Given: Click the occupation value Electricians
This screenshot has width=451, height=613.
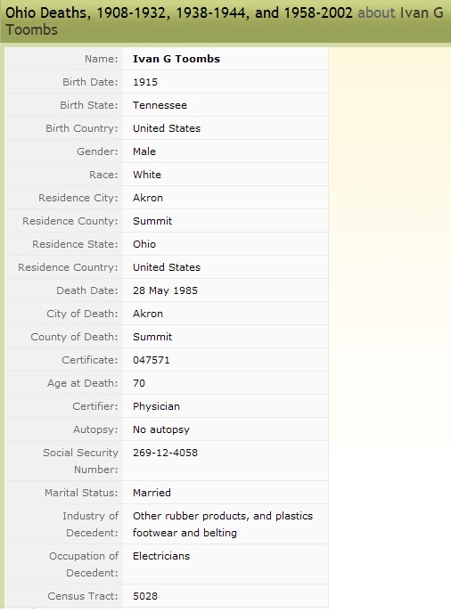Looking at the screenshot, I should 161,556.
